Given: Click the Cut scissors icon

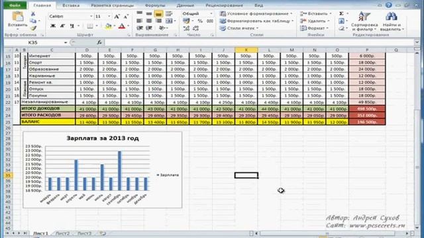Looking at the screenshot, I should 33,14.
